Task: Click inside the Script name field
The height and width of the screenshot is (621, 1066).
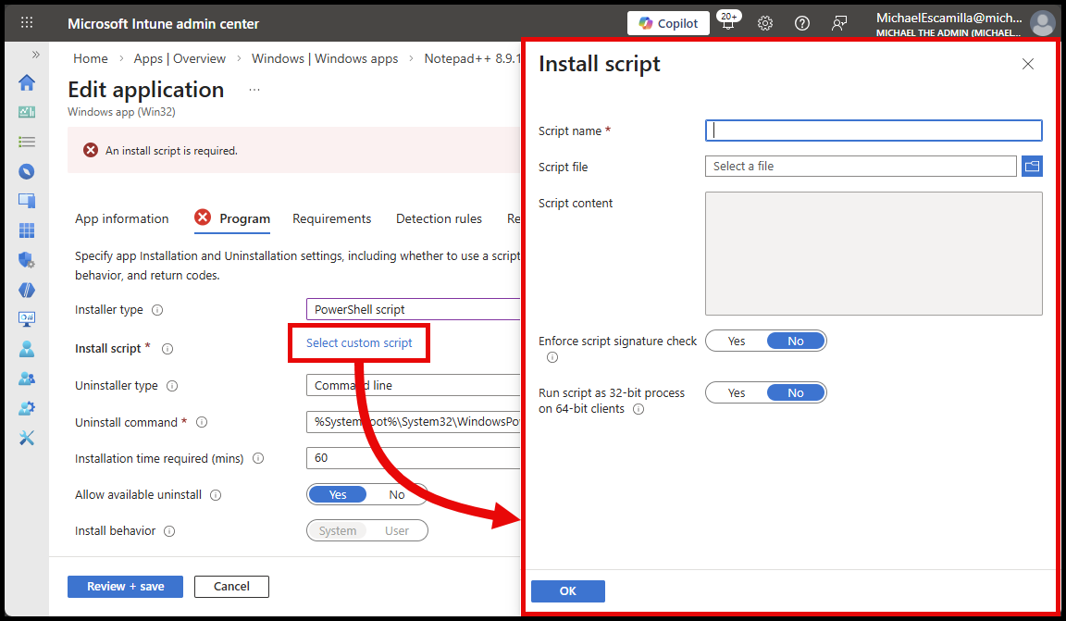Action: [873, 130]
